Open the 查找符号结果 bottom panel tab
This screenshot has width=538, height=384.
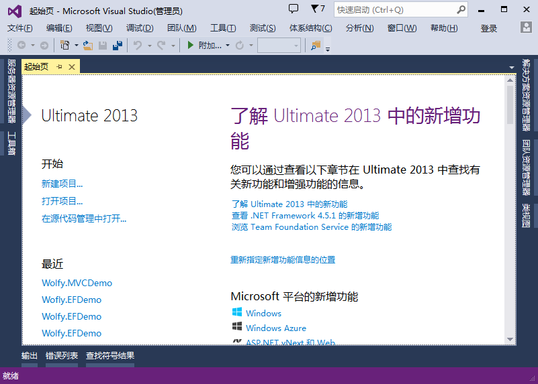(x=110, y=356)
